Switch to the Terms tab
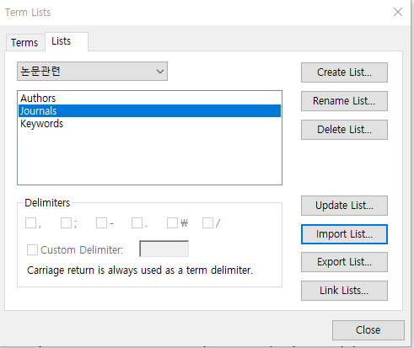The height and width of the screenshot is (348, 414). tap(25, 43)
